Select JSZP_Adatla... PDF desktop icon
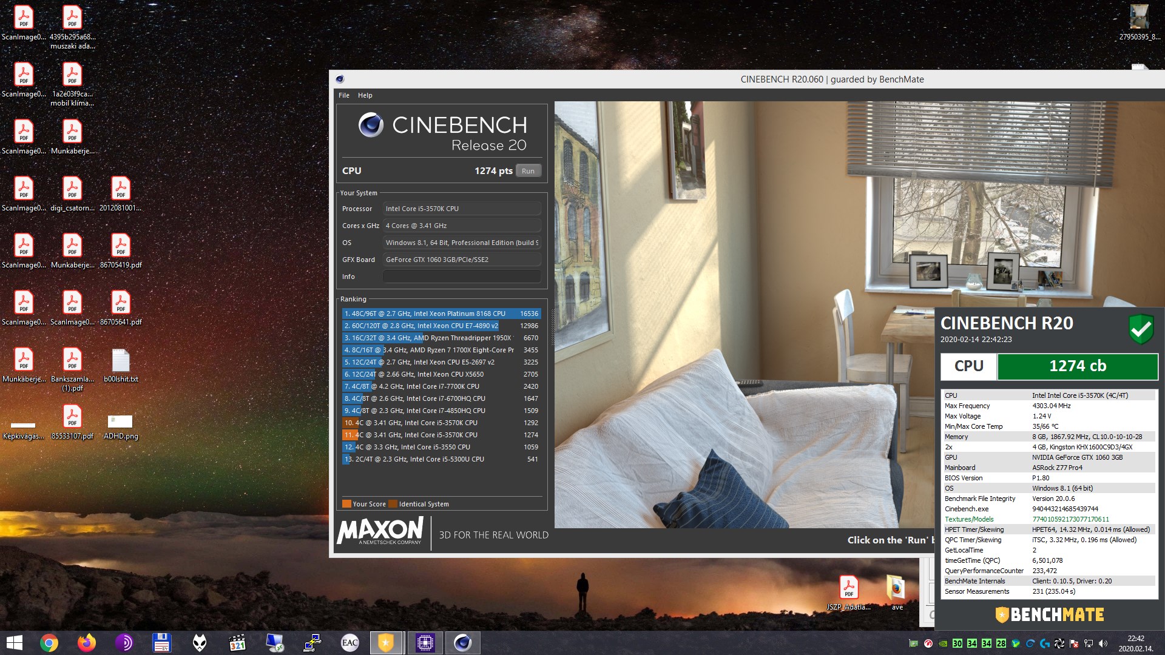 (x=849, y=593)
